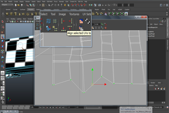Viewport: 169px width, 113px height.
Task: Toggle snap to curves magnet icon
Action: [x=75, y=5]
